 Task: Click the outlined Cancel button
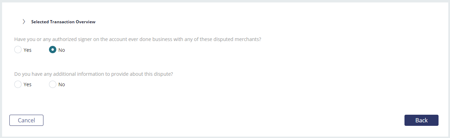pos(26,120)
